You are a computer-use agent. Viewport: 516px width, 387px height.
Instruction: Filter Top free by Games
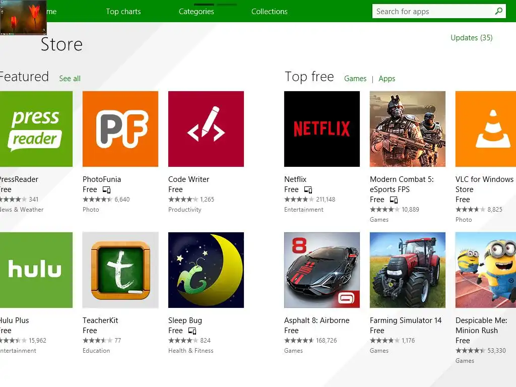[355, 79]
